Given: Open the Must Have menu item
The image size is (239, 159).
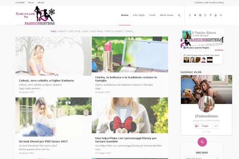Looking at the screenshot, I should (x=167, y=15).
